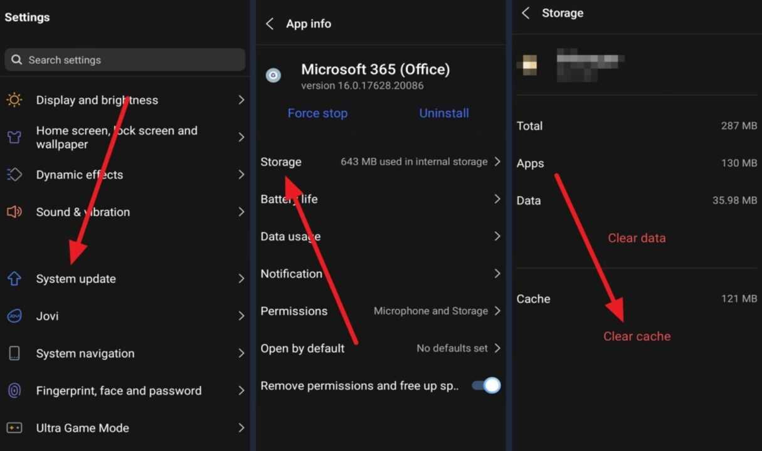Open Notification chevron
Image resolution: width=762 pixels, height=451 pixels.
click(497, 273)
